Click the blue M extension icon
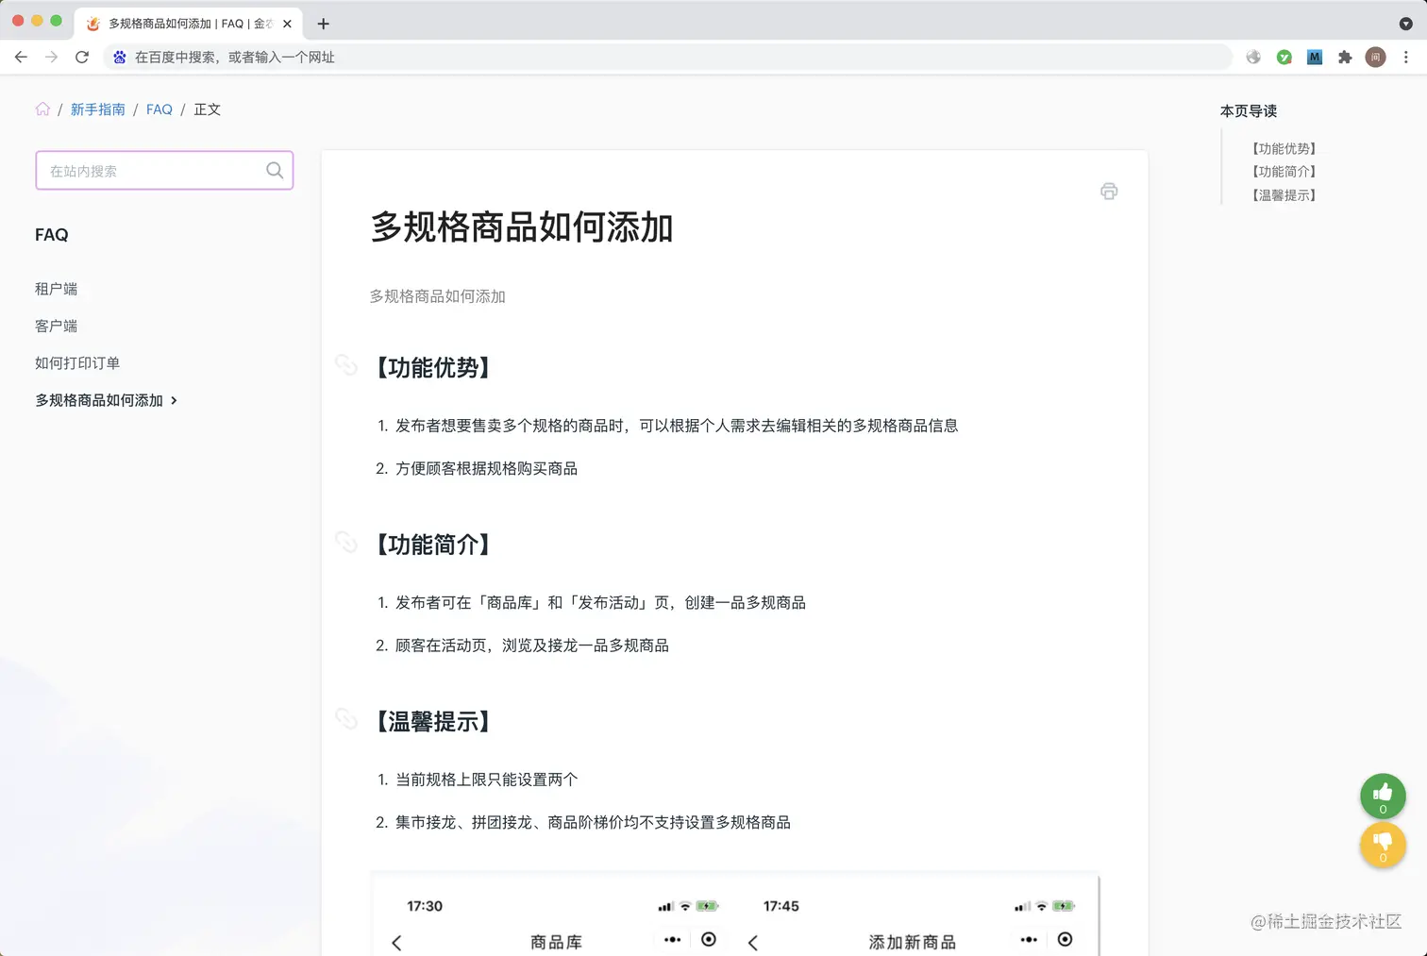1427x956 pixels. 1315,58
